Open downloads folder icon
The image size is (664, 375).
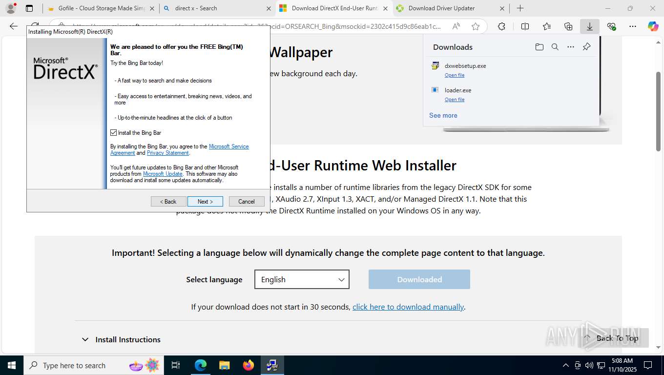pos(539,47)
